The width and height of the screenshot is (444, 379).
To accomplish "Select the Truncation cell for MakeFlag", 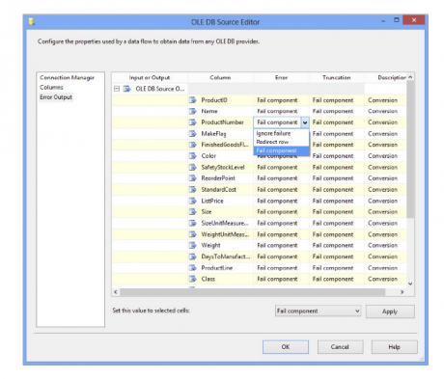I will point(337,133).
